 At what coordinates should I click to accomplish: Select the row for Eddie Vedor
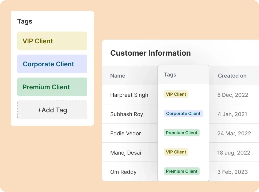[x=126, y=133]
